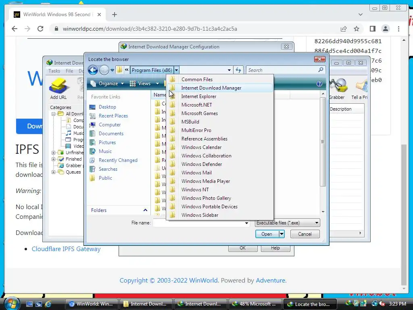This screenshot has height=310, width=413.
Task: Open the File name history dropdown arrow
Action: coord(246,223)
